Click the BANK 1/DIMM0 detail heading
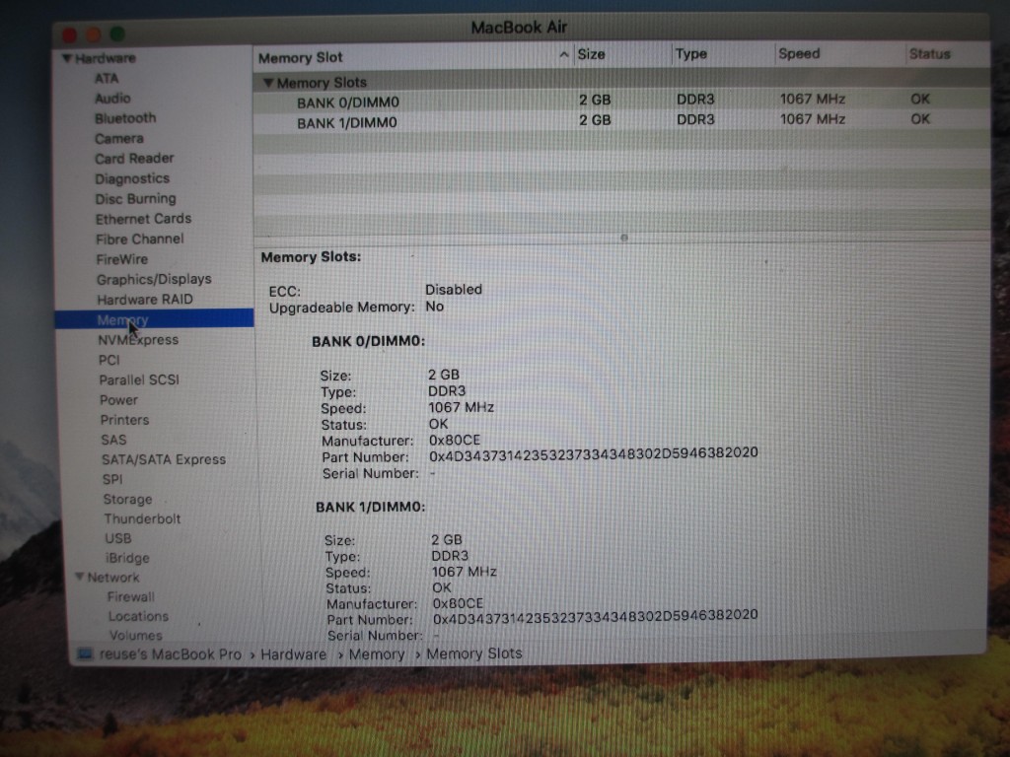The width and height of the screenshot is (1010, 757). (371, 507)
